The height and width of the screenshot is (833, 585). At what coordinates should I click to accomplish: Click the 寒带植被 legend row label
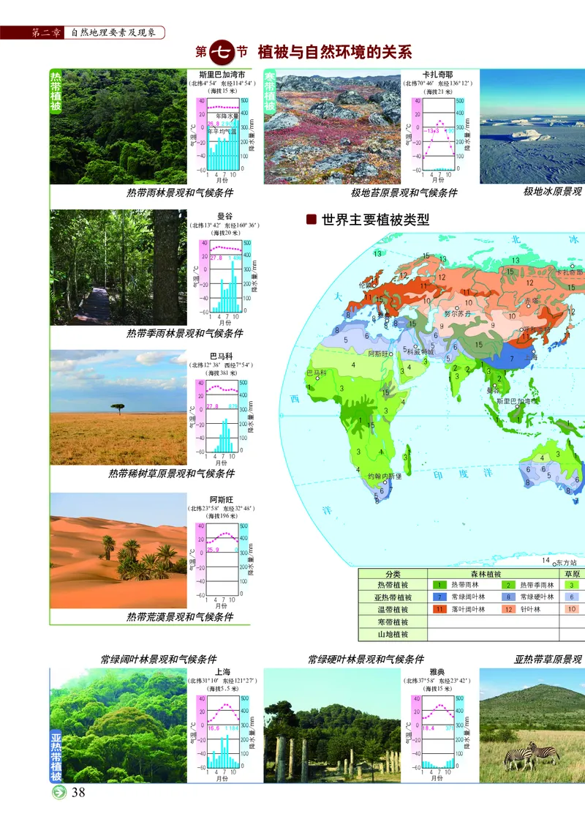pyautogui.click(x=393, y=621)
